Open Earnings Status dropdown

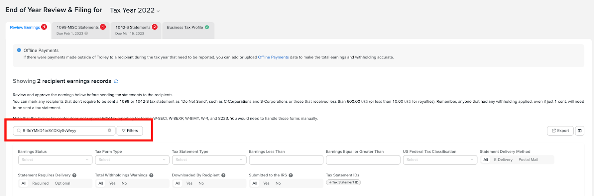point(55,160)
